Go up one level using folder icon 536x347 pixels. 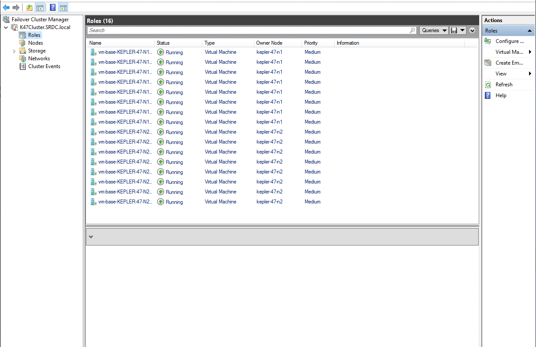[x=30, y=7]
